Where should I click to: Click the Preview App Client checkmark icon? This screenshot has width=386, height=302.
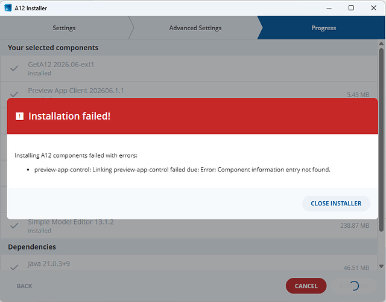click(14, 94)
